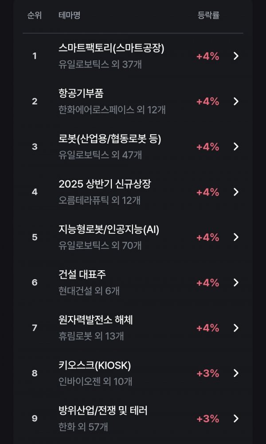Tap the +4% rate of 건설 대표주
Image resolution: width=266 pixels, height=444 pixels.
(x=208, y=283)
